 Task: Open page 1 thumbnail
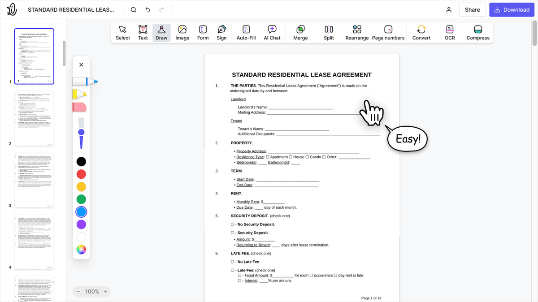(34, 56)
